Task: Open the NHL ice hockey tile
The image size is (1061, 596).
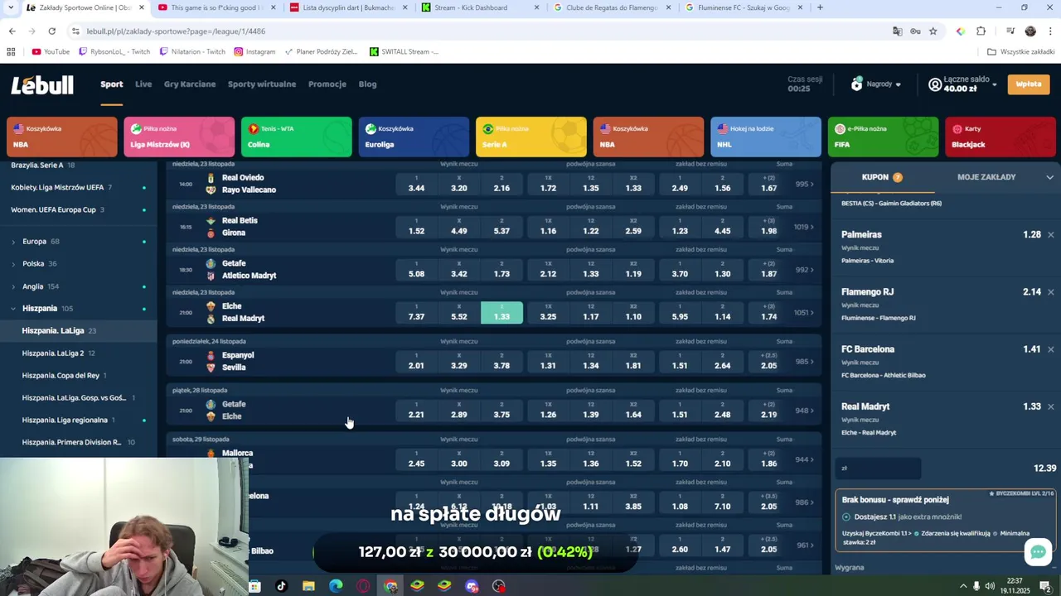Action: point(766,137)
